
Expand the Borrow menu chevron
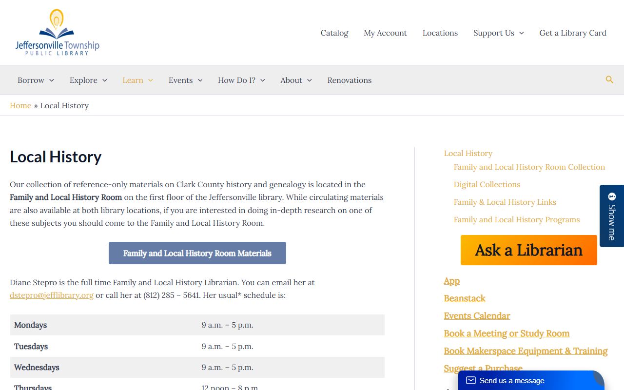[51, 80]
